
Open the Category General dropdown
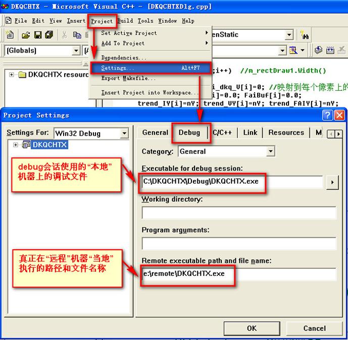click(x=270, y=151)
